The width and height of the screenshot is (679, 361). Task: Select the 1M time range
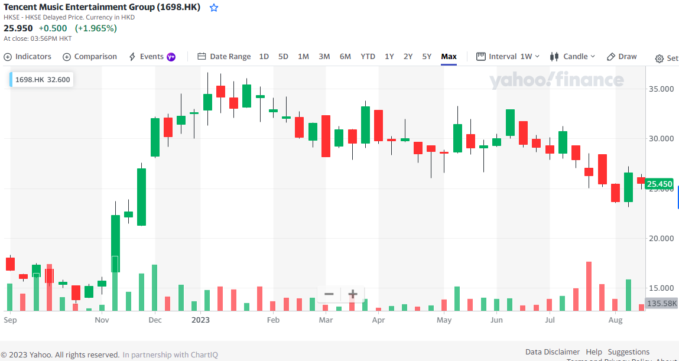[x=303, y=57]
